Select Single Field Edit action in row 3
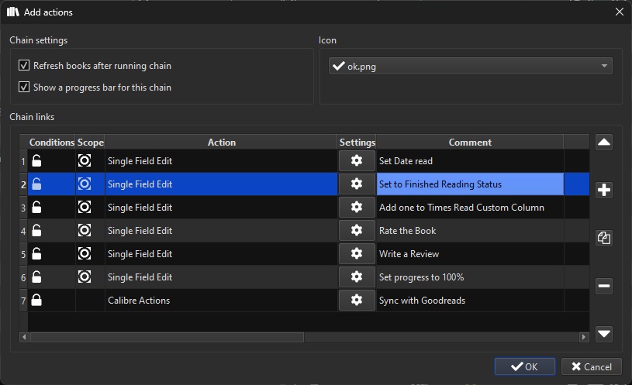The height and width of the screenshot is (385, 632). click(x=221, y=208)
